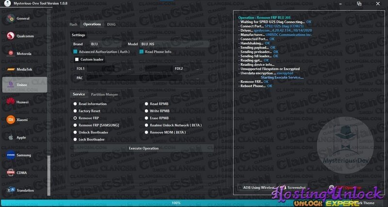Select the Factory Reset radio option
The image size is (388, 207).
click(x=75, y=111)
